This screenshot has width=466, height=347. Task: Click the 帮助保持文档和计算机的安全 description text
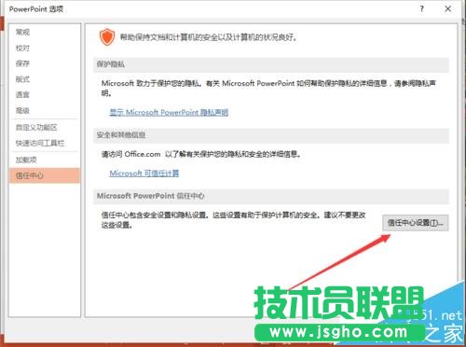point(208,37)
